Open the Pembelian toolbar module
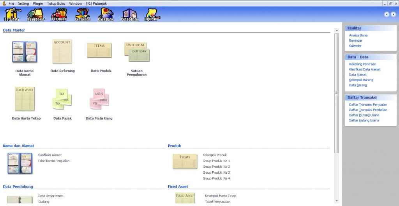The image size is (399, 206). point(83,14)
